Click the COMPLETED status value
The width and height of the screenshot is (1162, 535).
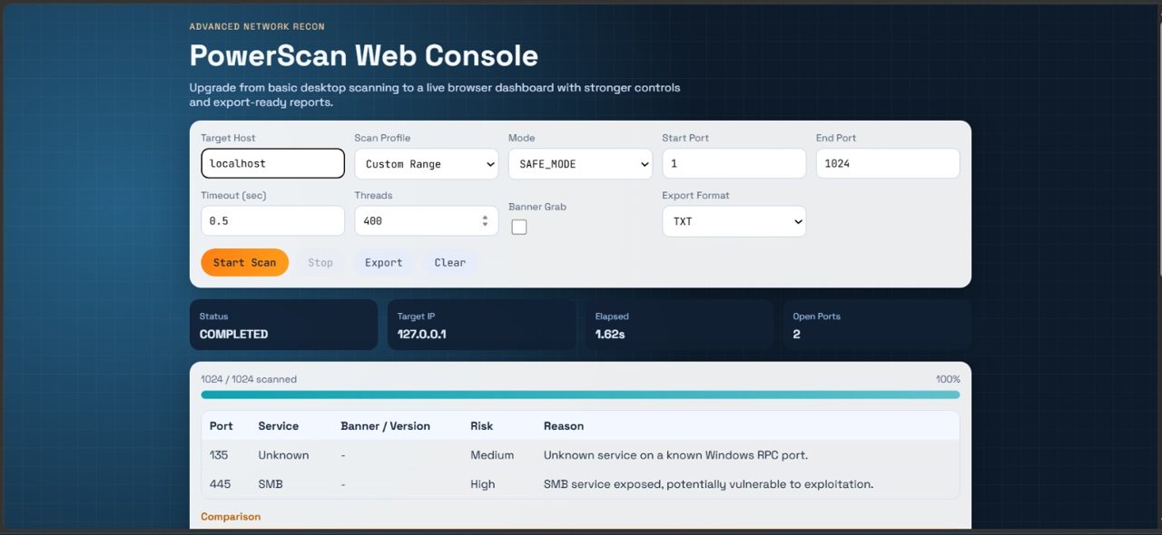click(x=234, y=334)
